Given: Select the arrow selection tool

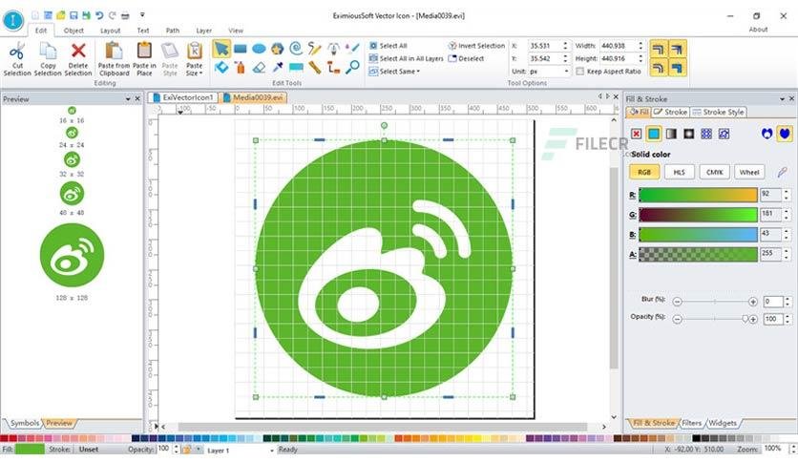Looking at the screenshot, I should point(220,49).
